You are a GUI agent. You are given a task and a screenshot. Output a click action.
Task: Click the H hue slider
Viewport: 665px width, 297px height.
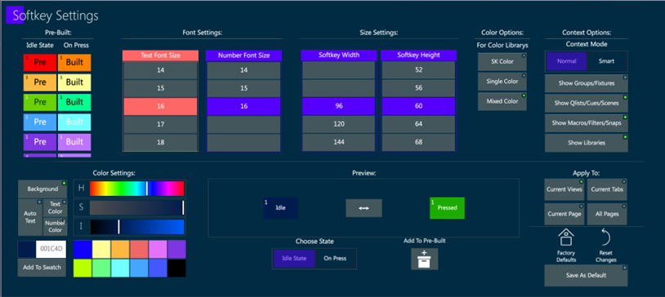click(137, 188)
